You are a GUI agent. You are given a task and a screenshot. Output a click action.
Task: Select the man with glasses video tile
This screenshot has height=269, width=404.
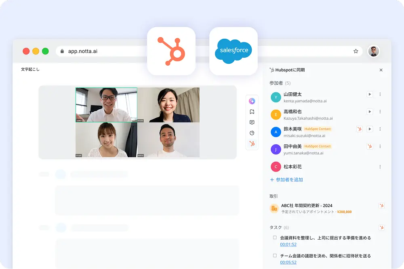[x=106, y=105]
